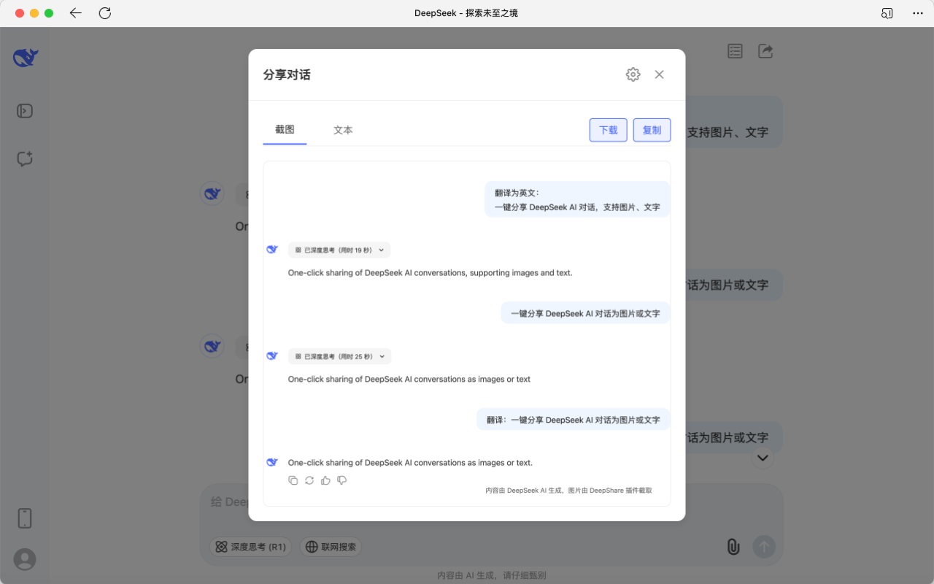Toggle 深度思考 (R1) mode
Viewport: 934px width, 584px height.
250,547
